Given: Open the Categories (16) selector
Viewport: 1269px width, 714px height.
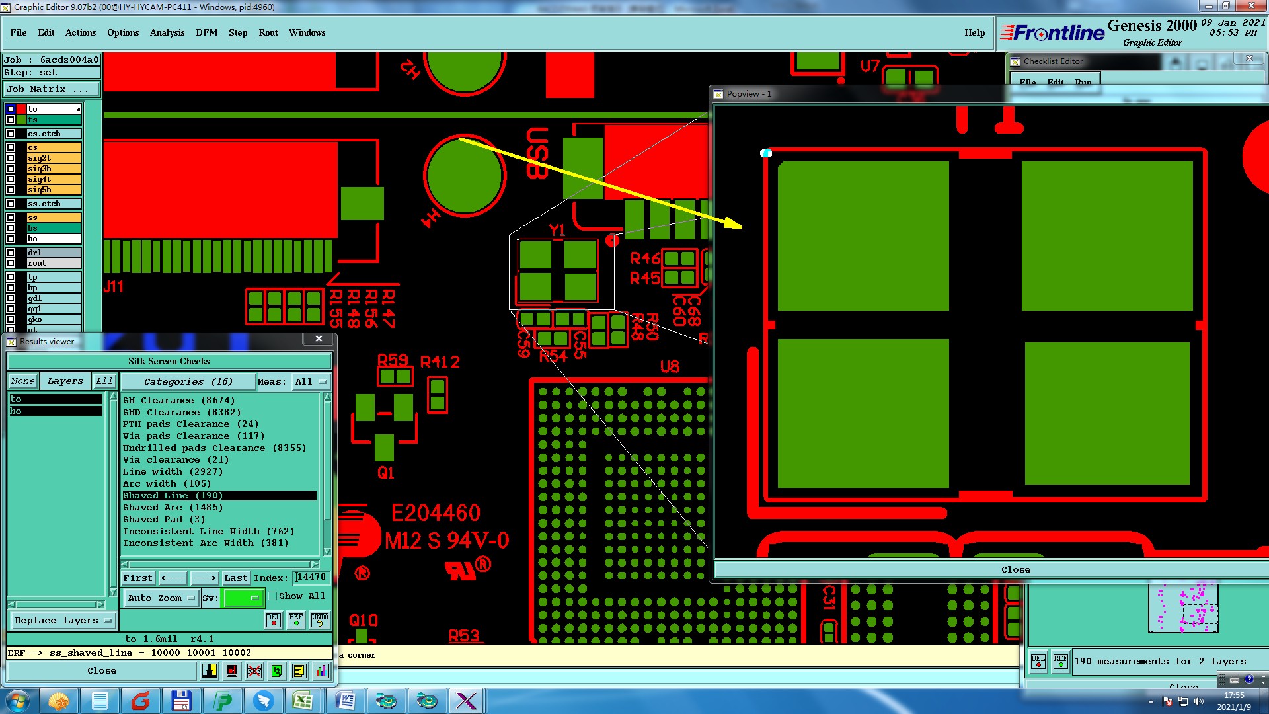Looking at the screenshot, I should (188, 381).
